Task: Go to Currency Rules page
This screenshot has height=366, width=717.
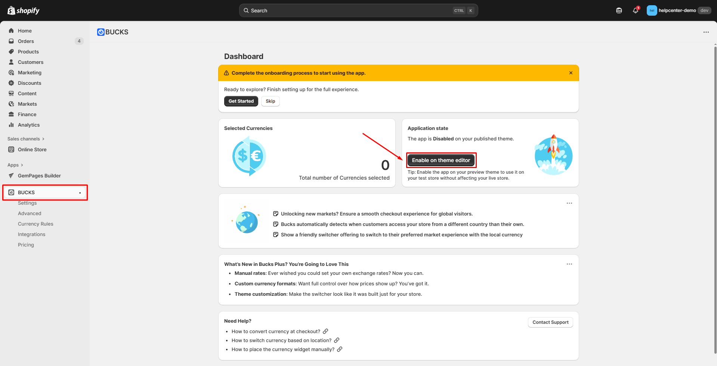Action: click(x=35, y=224)
